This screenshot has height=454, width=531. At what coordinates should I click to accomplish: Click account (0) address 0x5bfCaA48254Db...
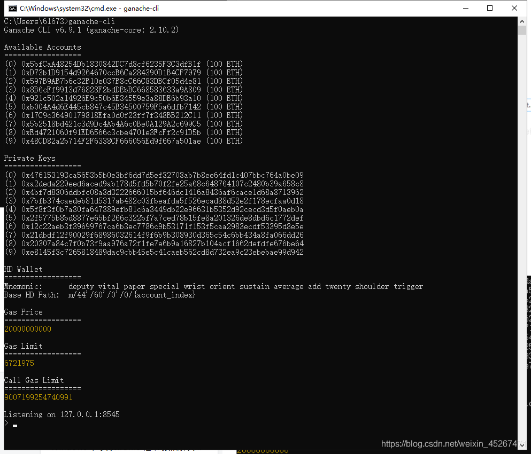coord(111,64)
